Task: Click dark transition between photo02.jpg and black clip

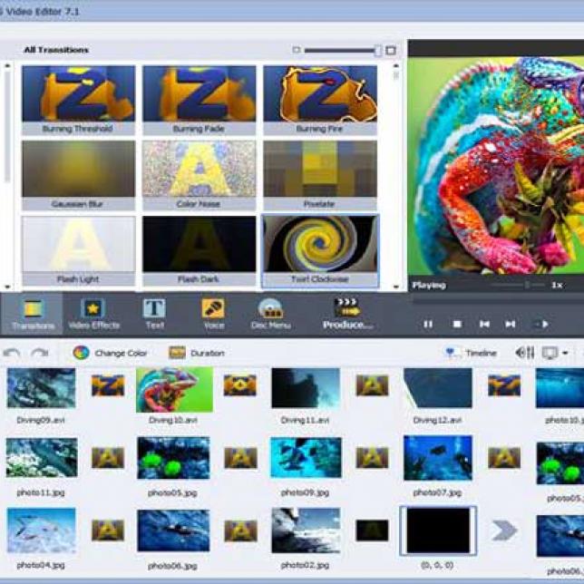Action: [x=372, y=530]
